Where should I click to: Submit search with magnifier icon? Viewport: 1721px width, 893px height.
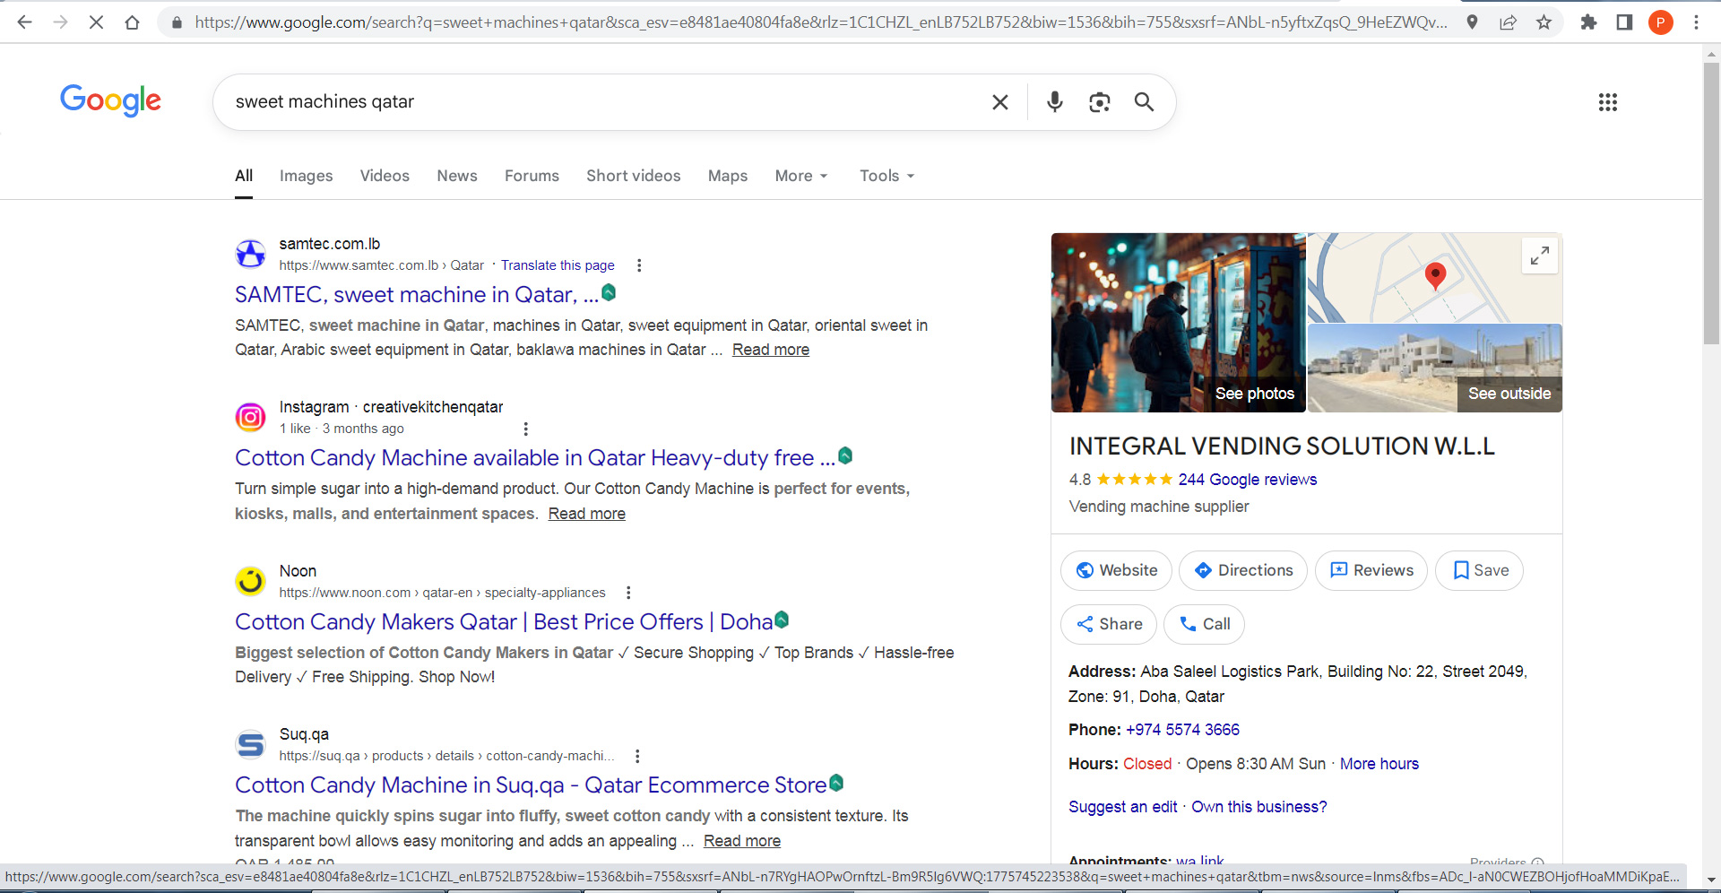pyautogui.click(x=1144, y=102)
